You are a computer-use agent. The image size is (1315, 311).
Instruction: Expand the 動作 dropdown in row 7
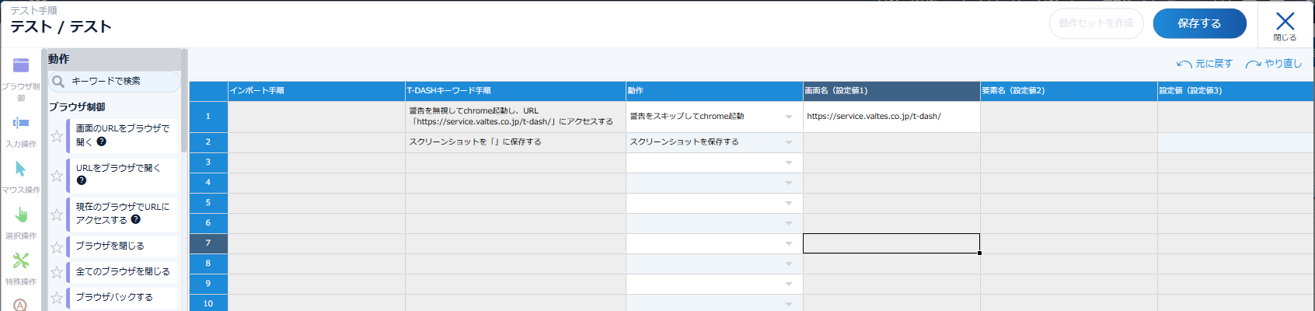(x=789, y=243)
